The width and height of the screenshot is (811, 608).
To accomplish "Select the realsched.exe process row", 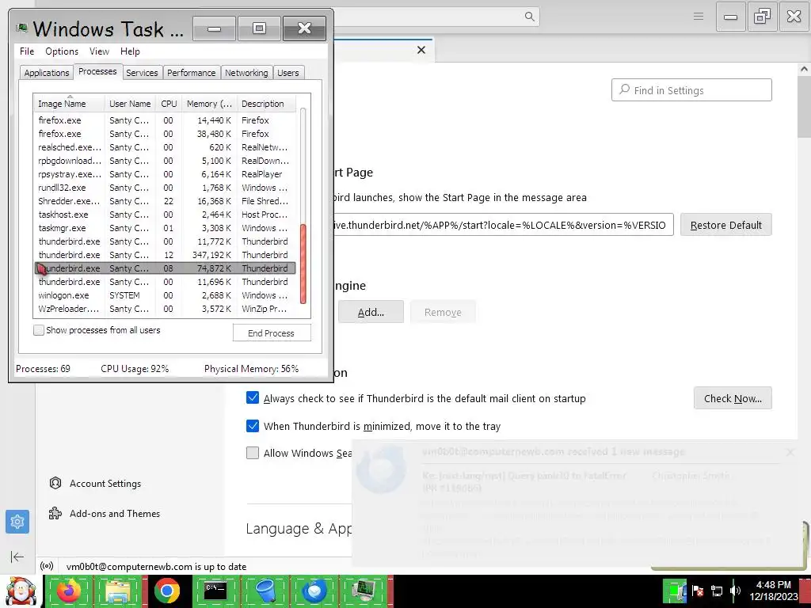I will (x=166, y=147).
